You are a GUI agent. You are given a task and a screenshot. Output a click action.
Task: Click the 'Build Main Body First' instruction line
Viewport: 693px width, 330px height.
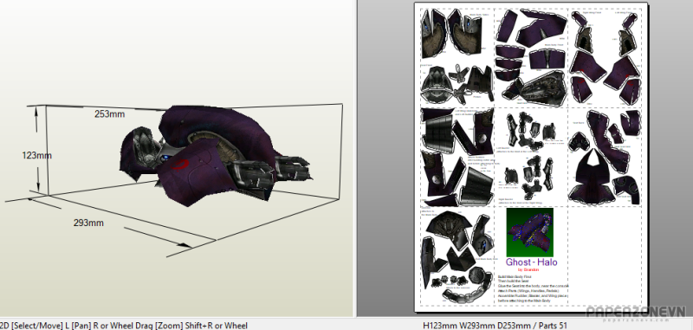[515, 276]
